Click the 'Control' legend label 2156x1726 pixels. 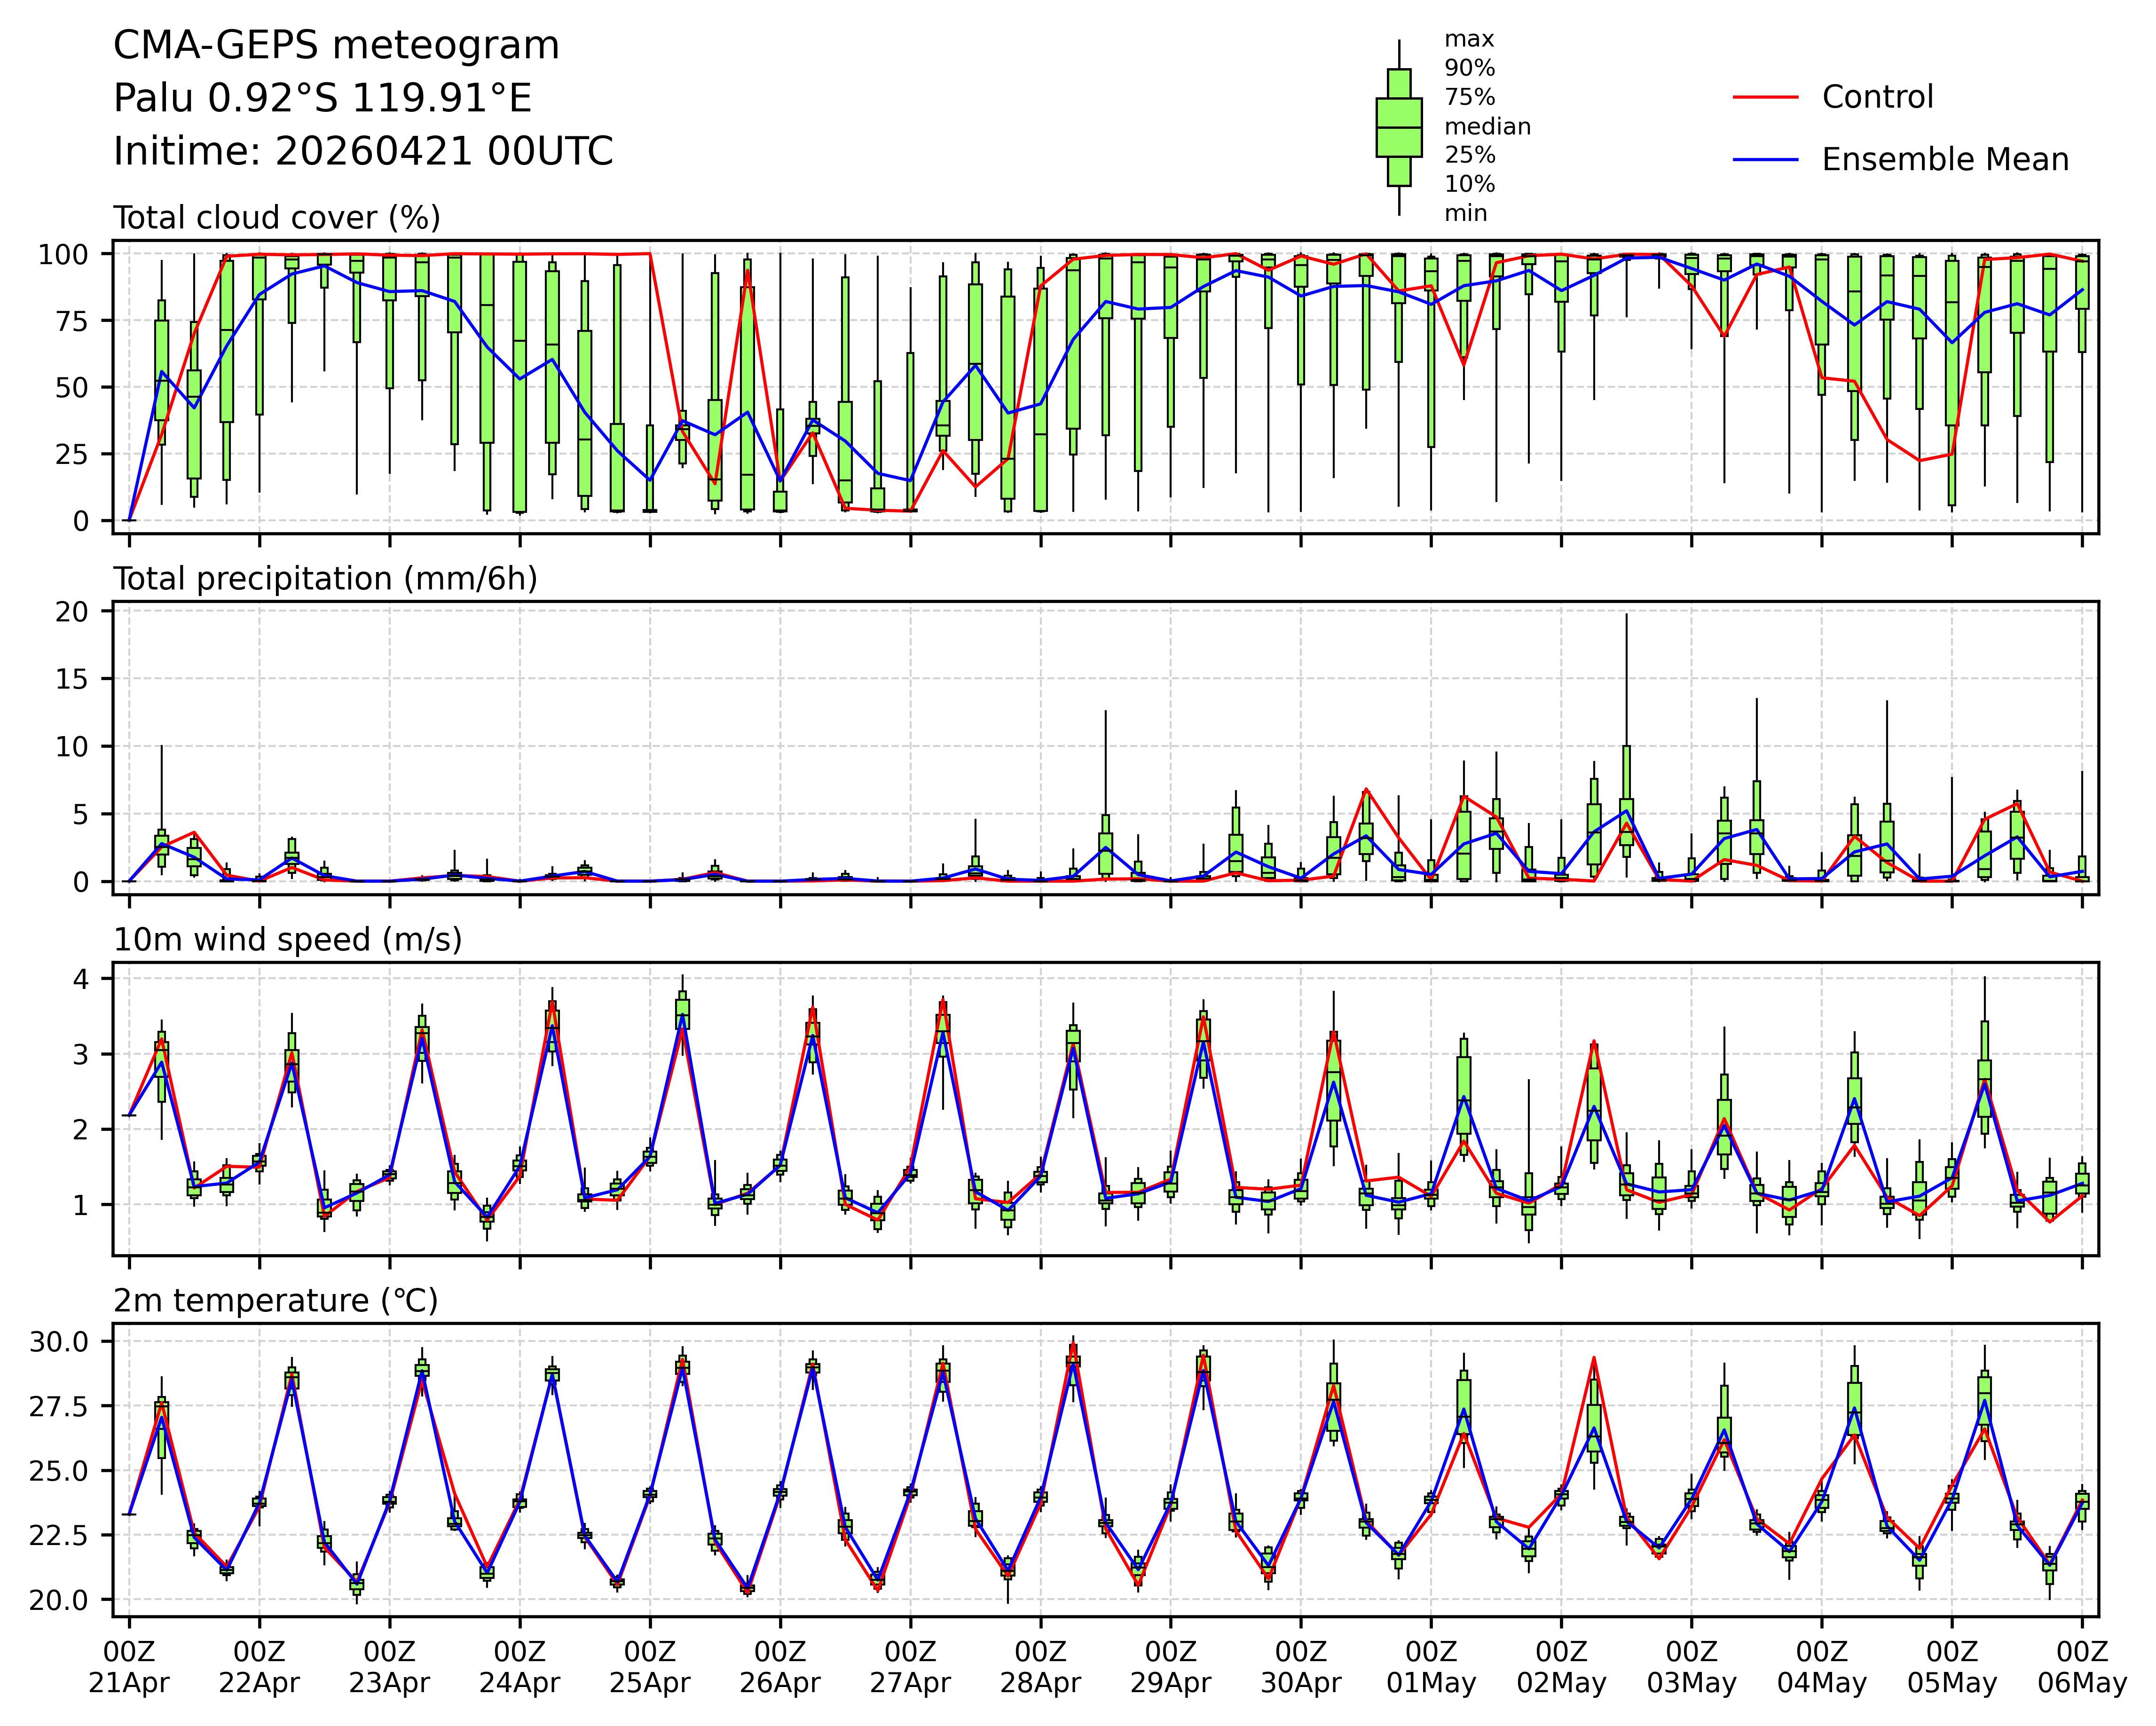(1877, 97)
